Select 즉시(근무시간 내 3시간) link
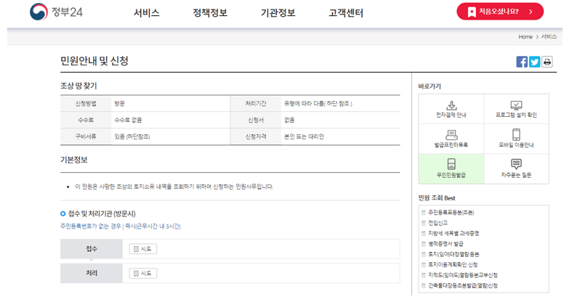Screen dimensions: 564x302 [153, 226]
